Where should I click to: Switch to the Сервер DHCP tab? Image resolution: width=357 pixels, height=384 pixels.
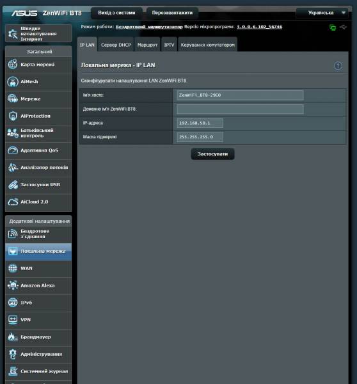click(116, 45)
